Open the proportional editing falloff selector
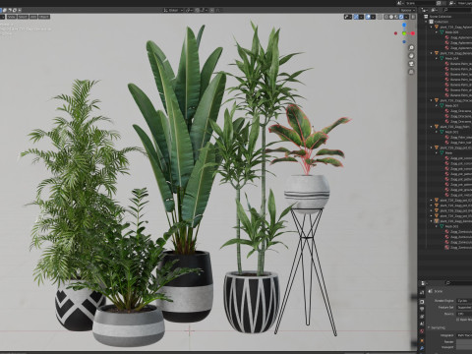 (217, 10)
